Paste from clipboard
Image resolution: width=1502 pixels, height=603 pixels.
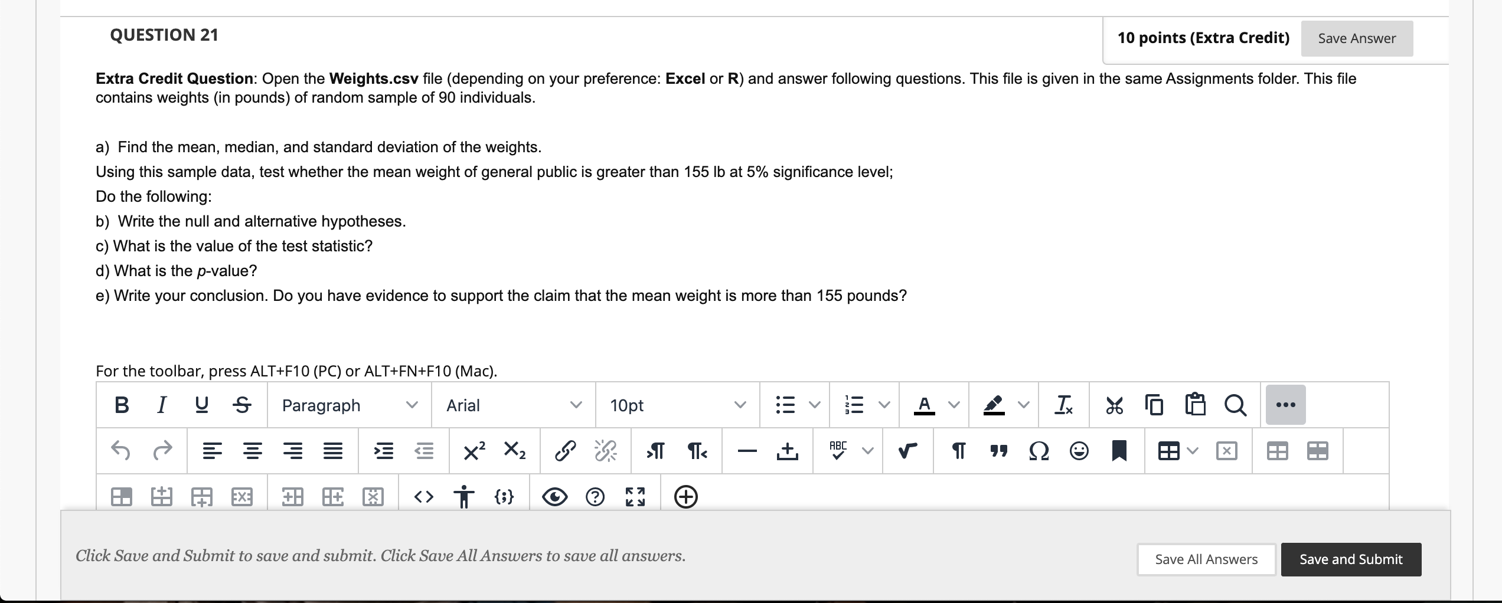pos(1195,405)
